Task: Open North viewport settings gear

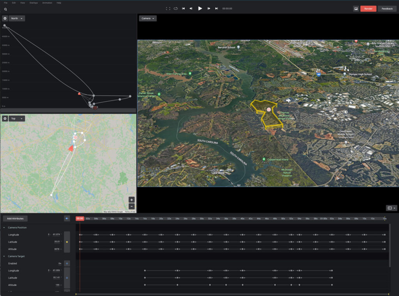Action: coord(5,18)
